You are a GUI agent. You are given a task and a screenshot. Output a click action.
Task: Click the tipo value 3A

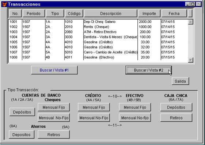[48, 37]
